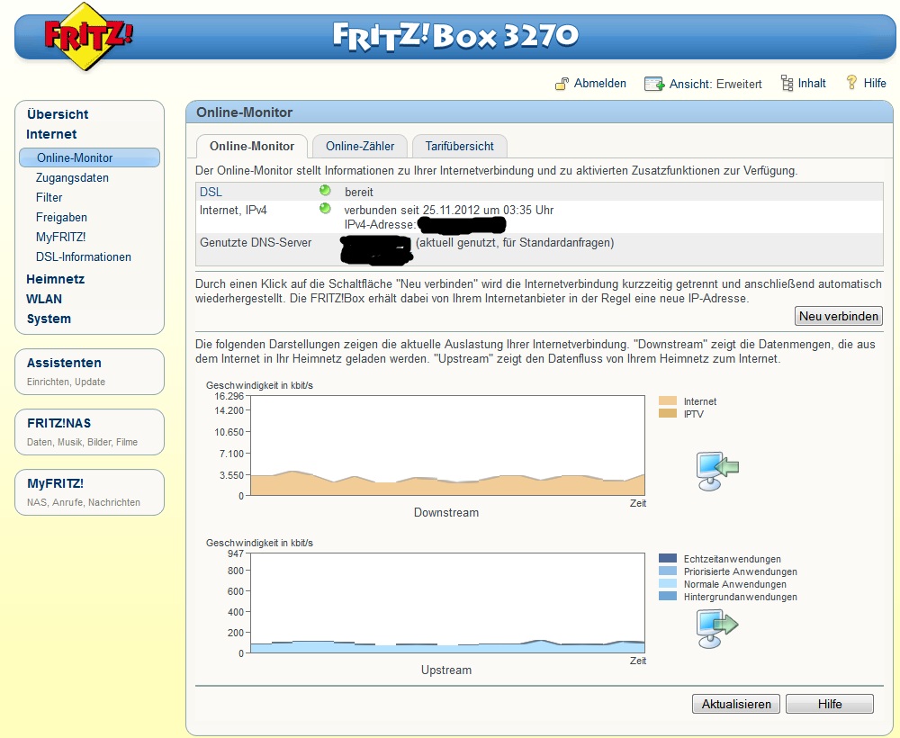Open the System menu section

pyautogui.click(x=49, y=319)
